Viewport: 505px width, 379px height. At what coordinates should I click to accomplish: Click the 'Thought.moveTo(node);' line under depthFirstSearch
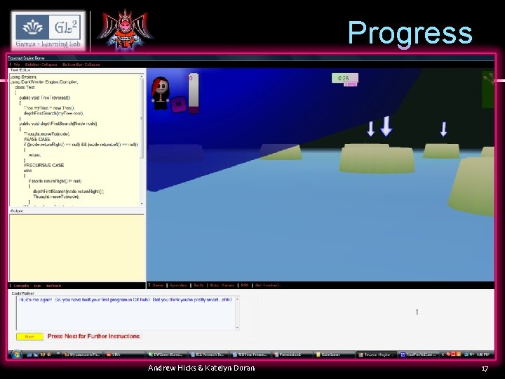pyautogui.click(x=47, y=134)
